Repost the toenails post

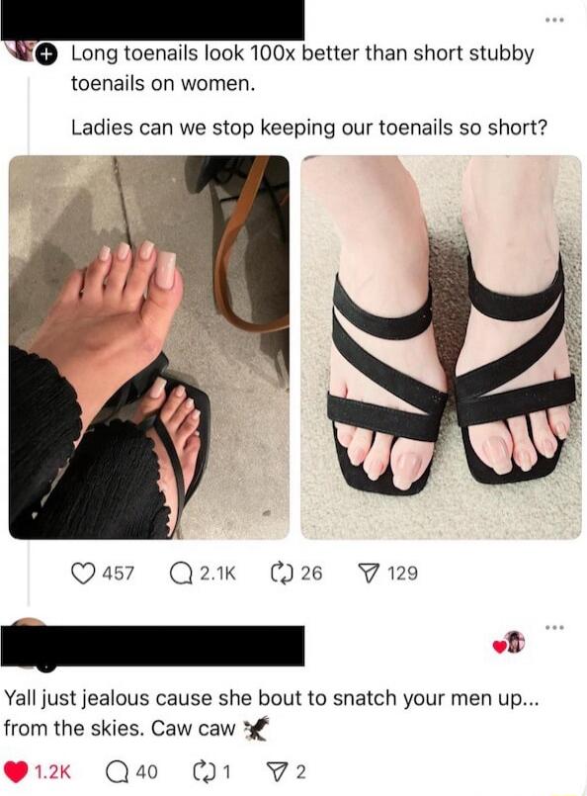click(x=280, y=574)
